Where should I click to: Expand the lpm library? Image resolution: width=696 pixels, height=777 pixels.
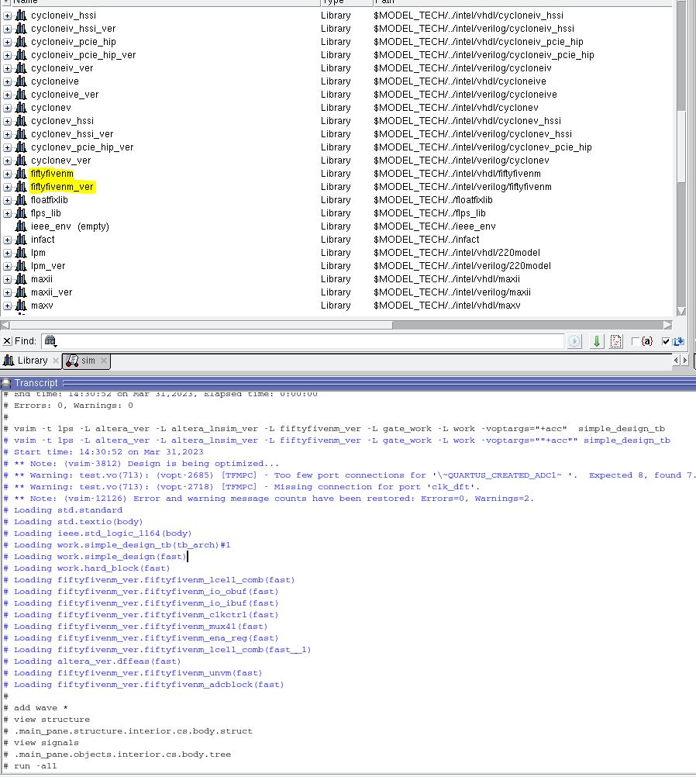coord(8,254)
